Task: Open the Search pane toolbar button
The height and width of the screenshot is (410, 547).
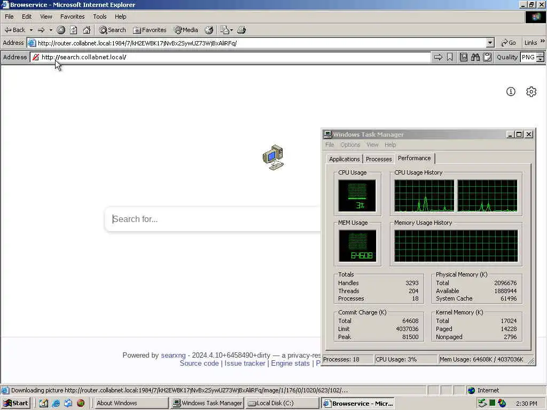Action: click(112, 30)
